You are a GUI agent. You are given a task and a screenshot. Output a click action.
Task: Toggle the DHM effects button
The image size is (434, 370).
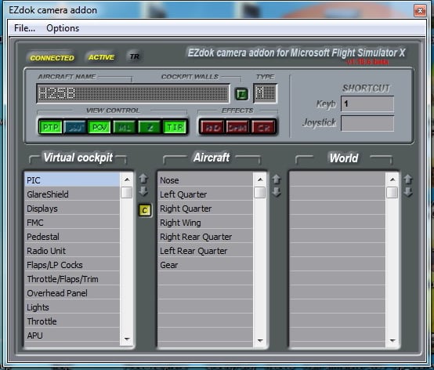click(x=237, y=127)
